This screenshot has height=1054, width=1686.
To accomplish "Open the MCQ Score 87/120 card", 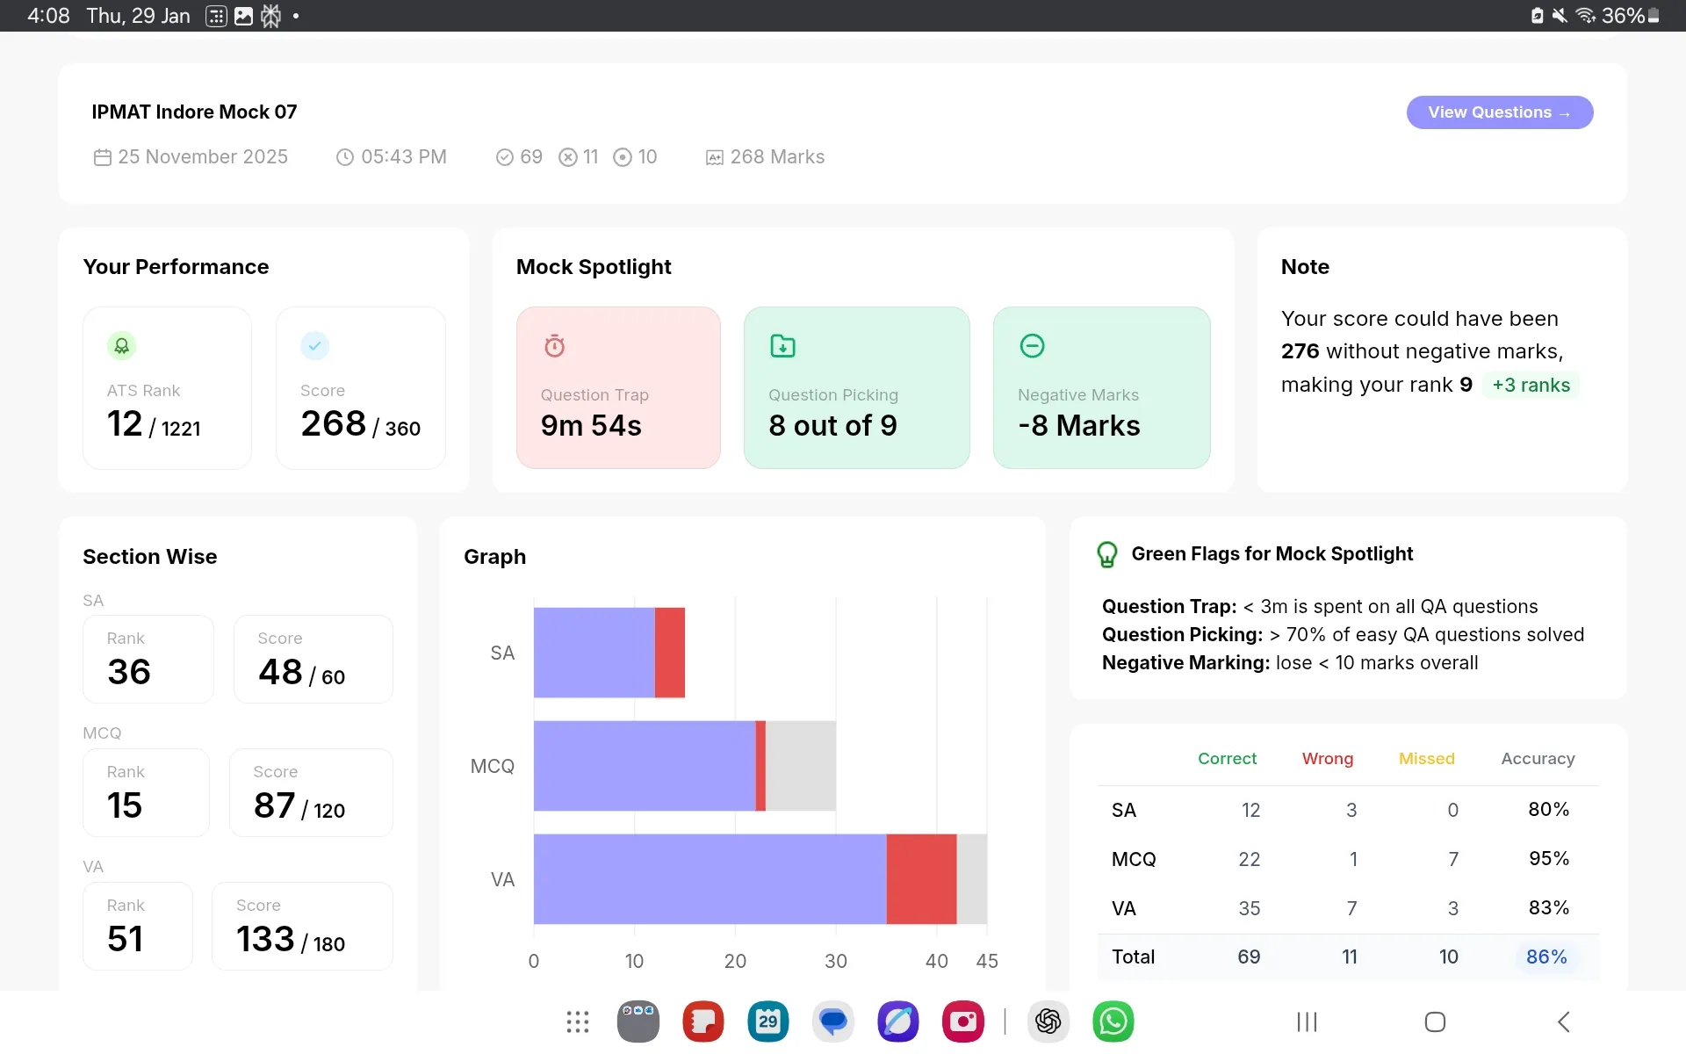I will (x=311, y=792).
